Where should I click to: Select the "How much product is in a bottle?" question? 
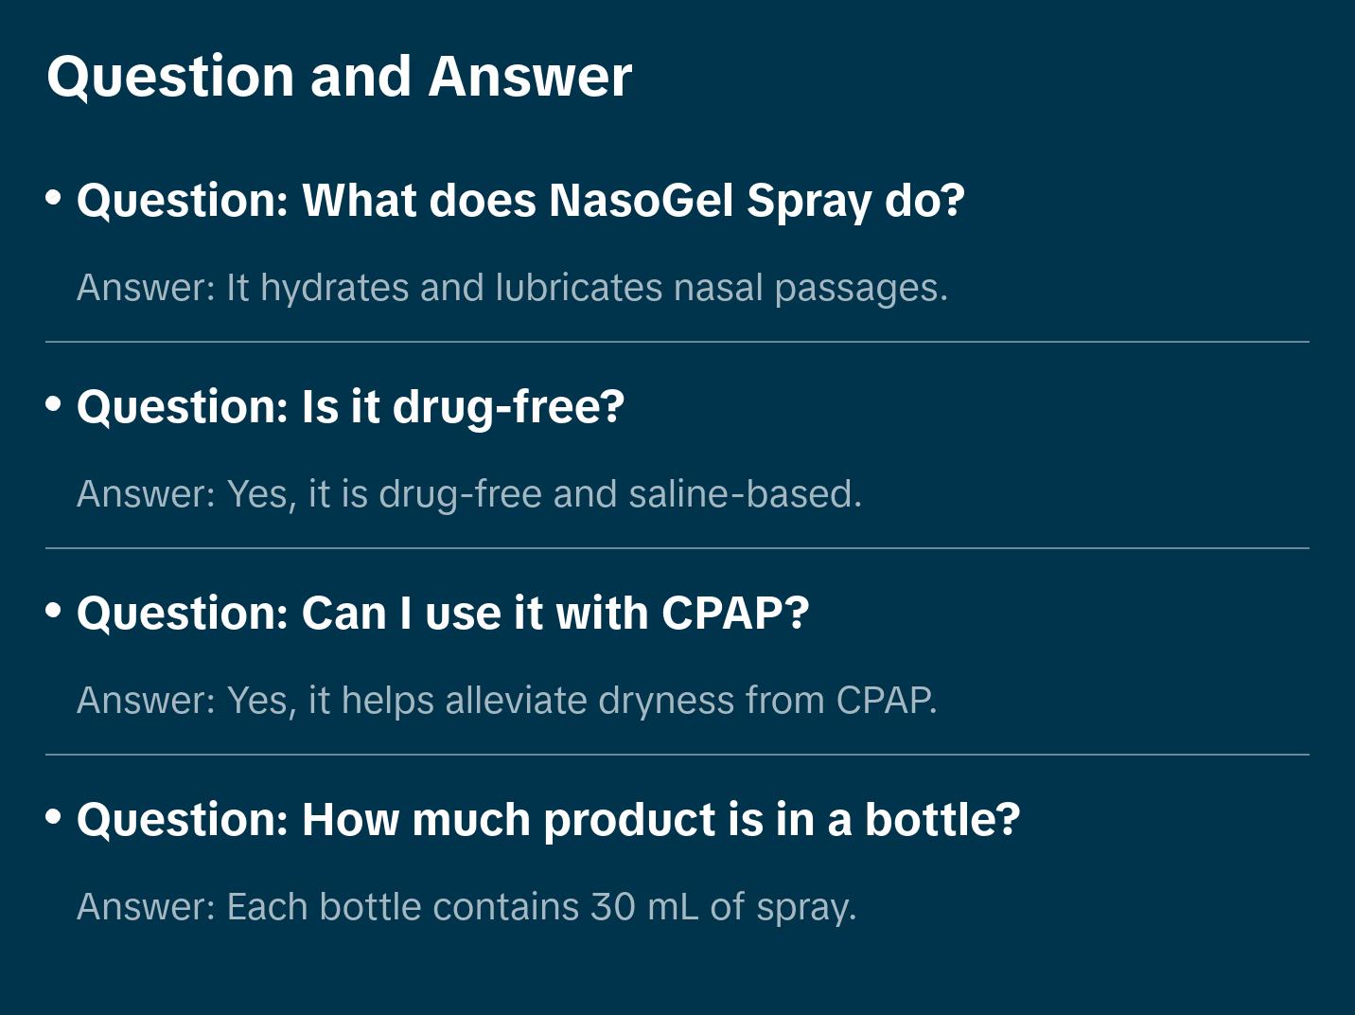548,820
